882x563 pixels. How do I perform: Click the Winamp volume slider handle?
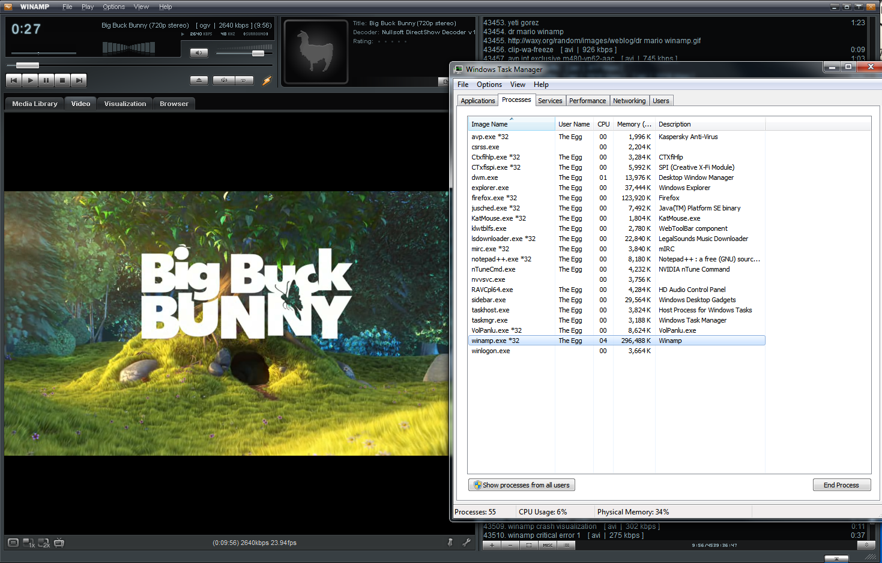point(258,53)
